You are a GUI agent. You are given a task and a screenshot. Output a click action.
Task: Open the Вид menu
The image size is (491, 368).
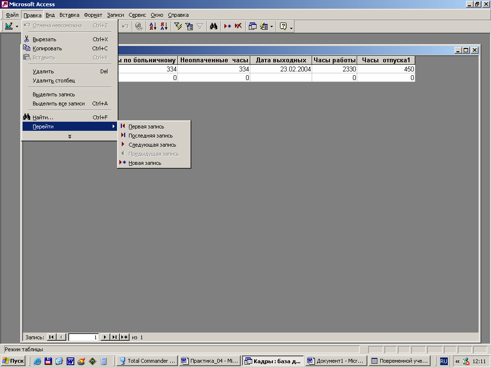tap(50, 15)
